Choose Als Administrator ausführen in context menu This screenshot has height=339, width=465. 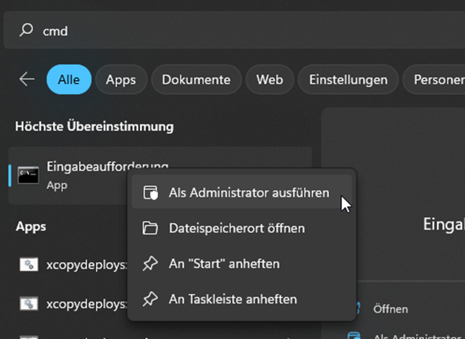(249, 193)
